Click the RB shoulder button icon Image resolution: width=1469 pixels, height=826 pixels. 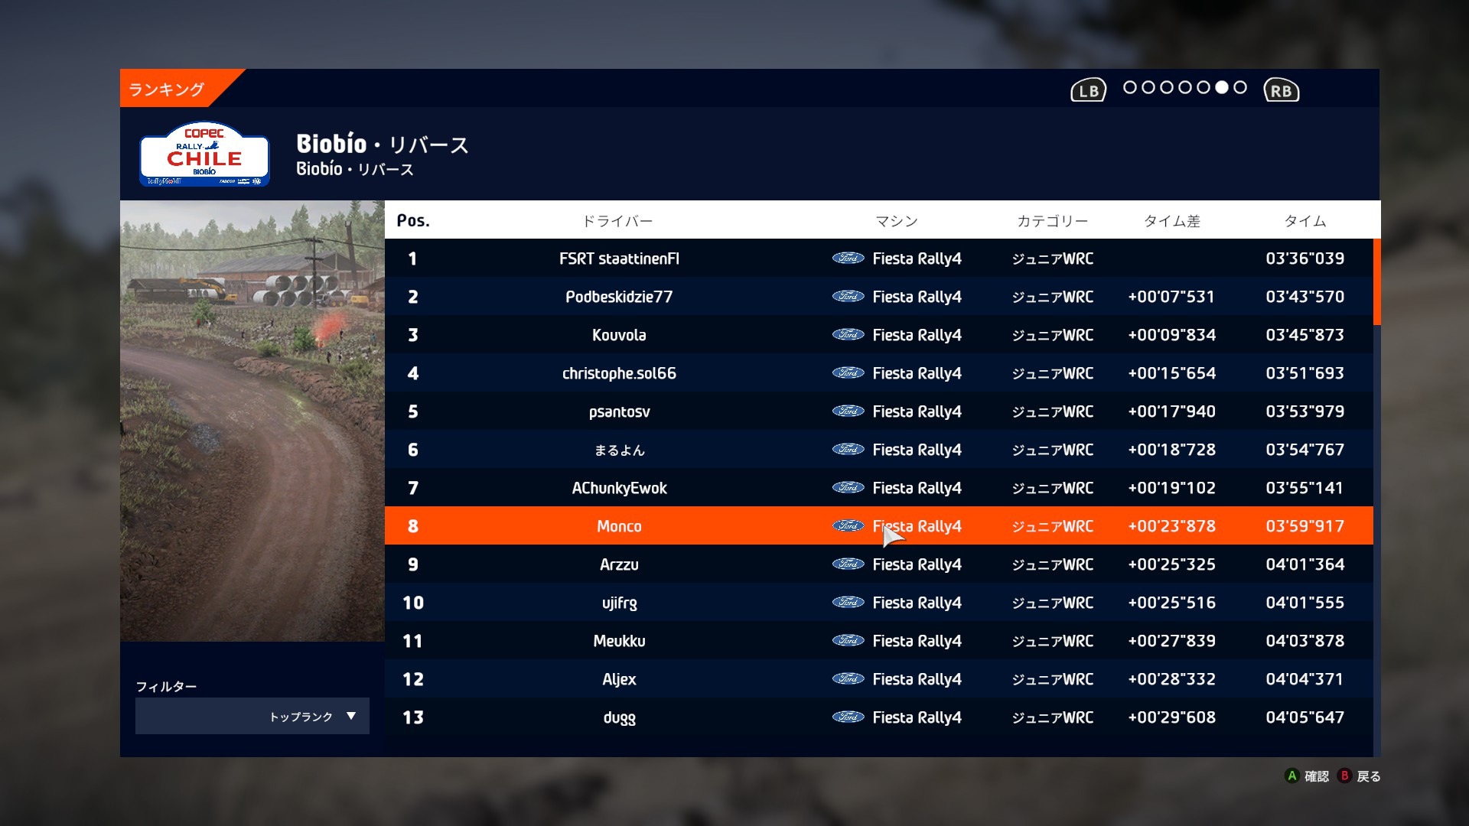[1282, 90]
